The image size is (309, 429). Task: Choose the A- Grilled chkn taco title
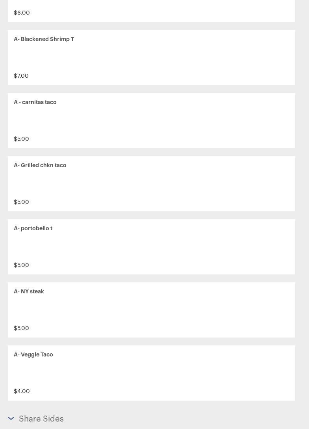(40, 165)
